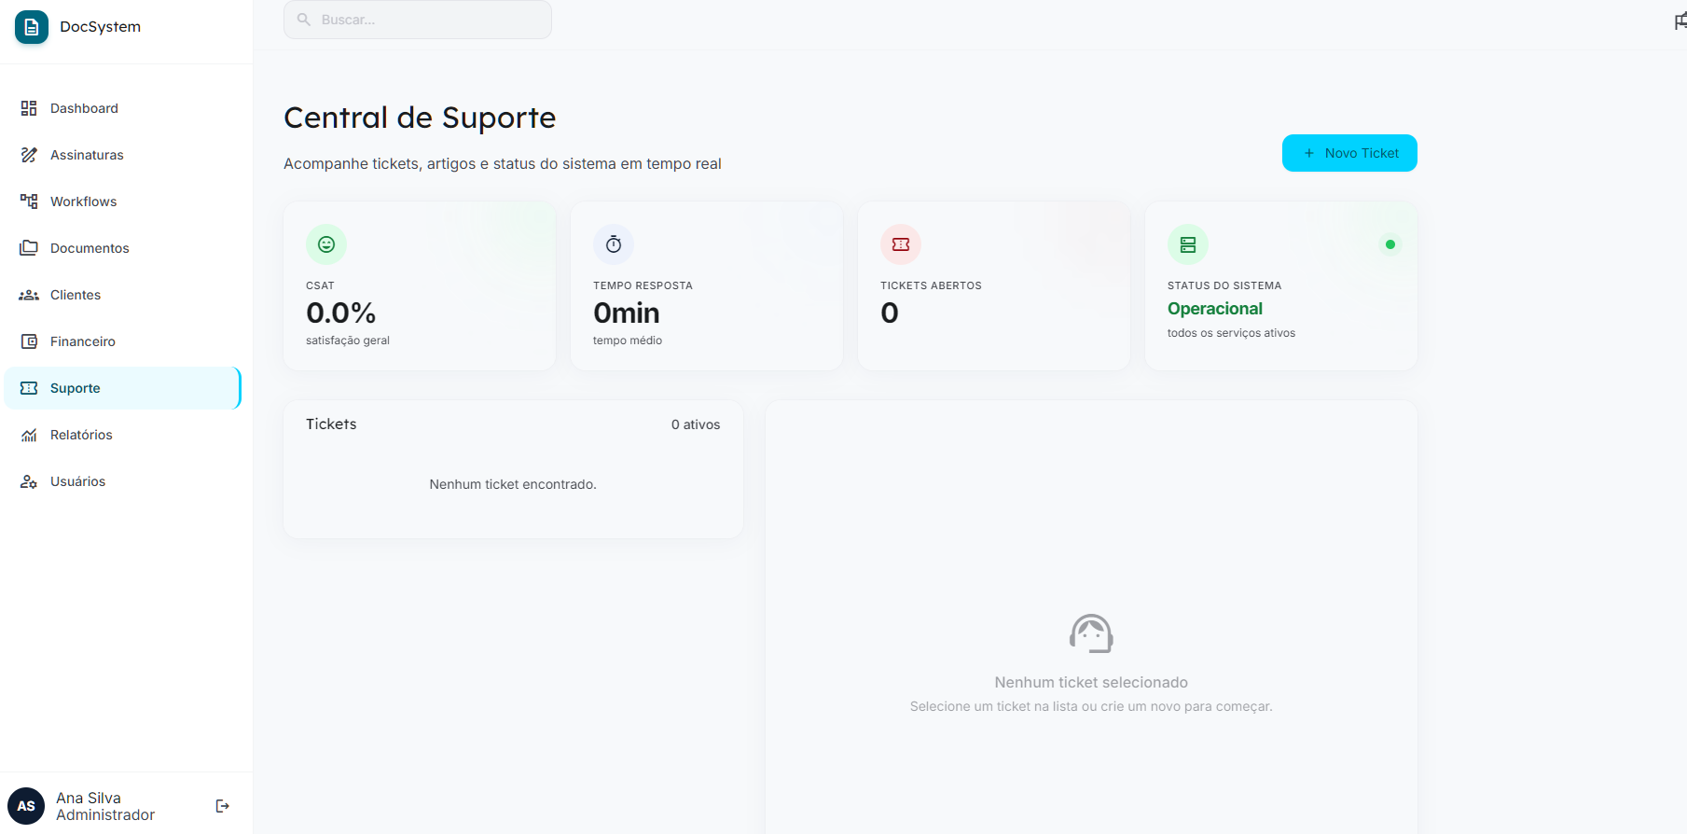Click the DocSystem logo icon
The width and height of the screenshot is (1687, 834).
coord(32,27)
